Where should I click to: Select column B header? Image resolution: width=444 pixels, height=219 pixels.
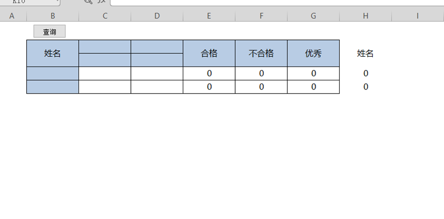point(53,16)
